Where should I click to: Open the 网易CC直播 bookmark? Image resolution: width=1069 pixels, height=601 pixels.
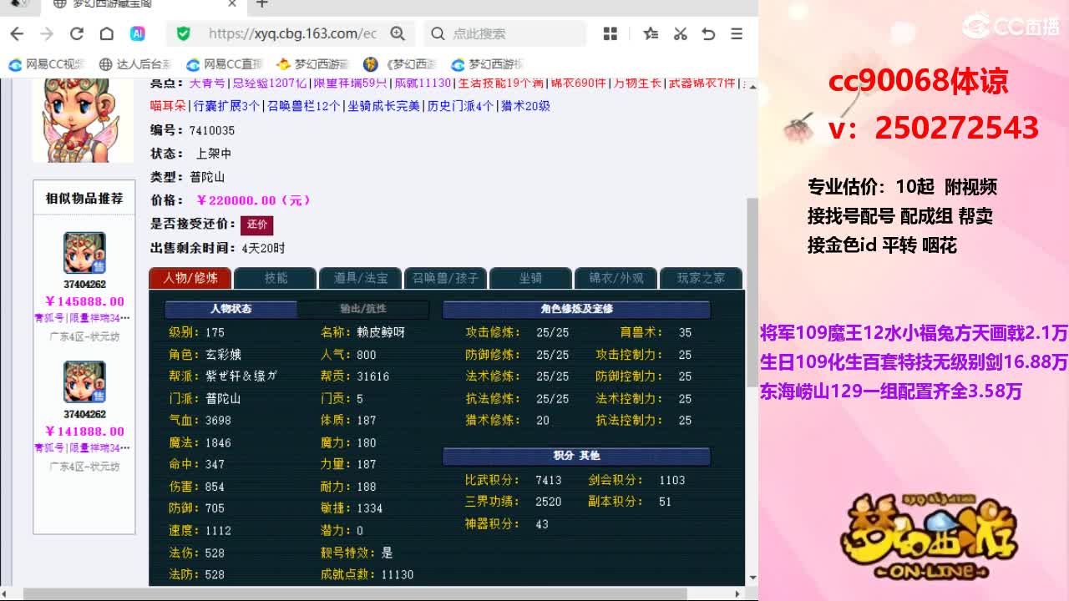[225, 64]
